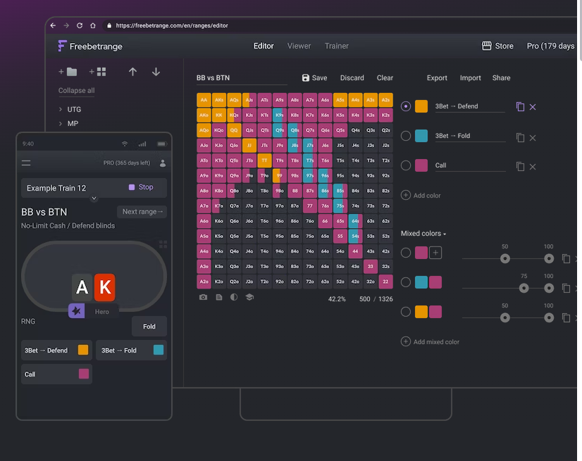This screenshot has height=461, width=582.
Task: Expand the MP folder
Action: [61, 123]
